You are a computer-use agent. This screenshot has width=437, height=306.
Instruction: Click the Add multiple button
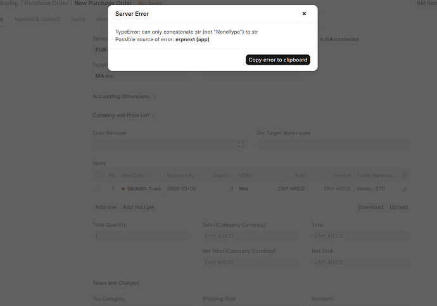138,207
